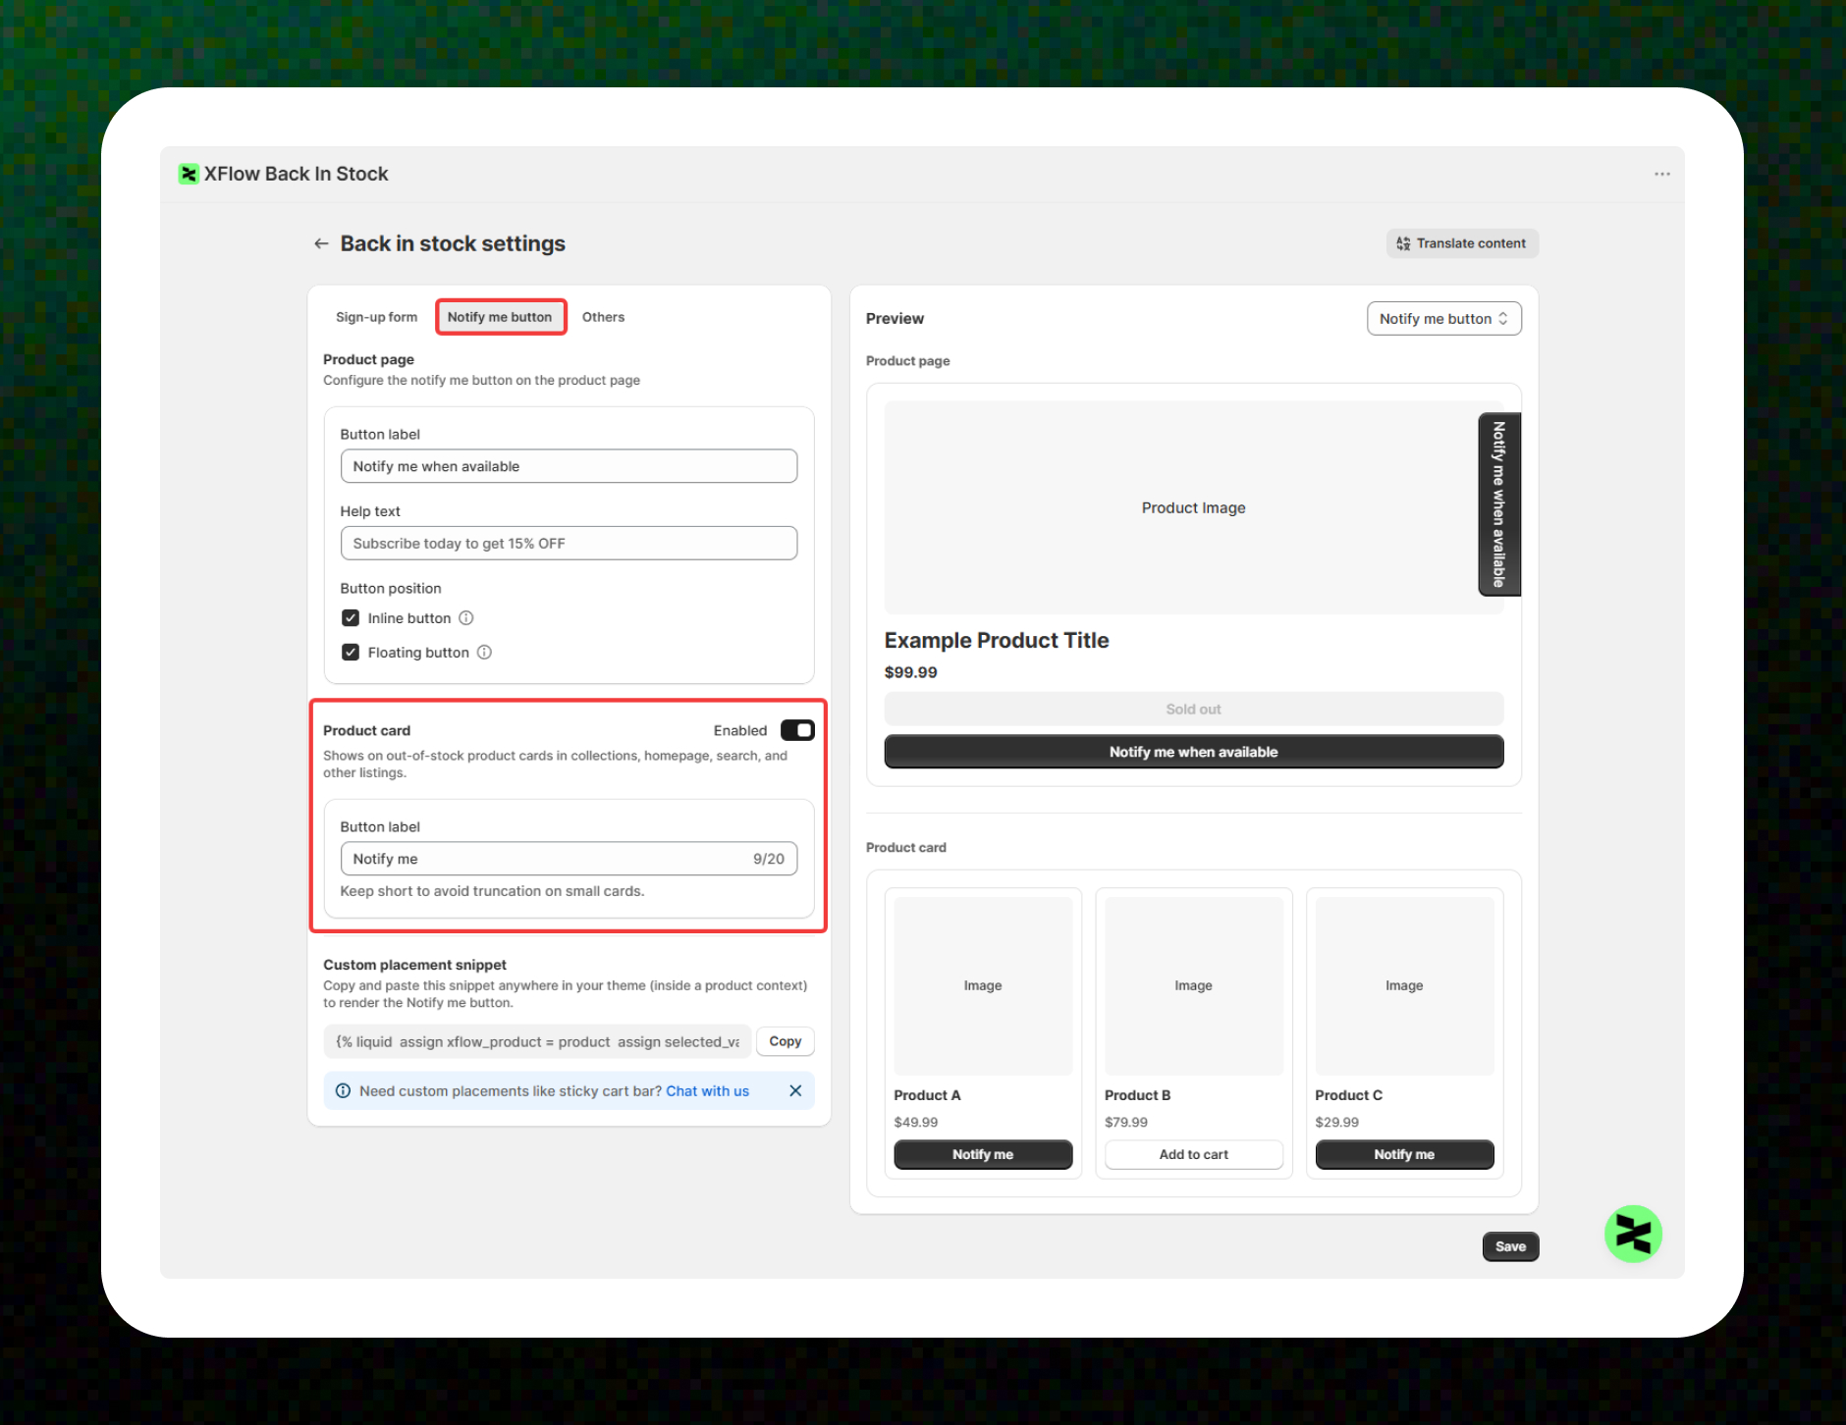Uncheck the Inline button checkbox

tap(351, 618)
